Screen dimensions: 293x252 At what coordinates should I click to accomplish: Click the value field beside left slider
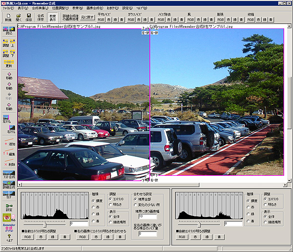(79, 223)
